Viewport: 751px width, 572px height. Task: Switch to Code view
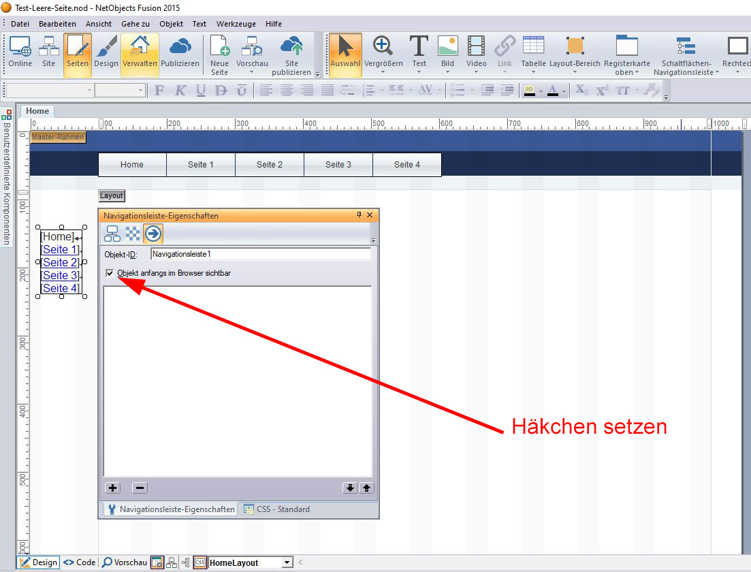[x=79, y=562]
